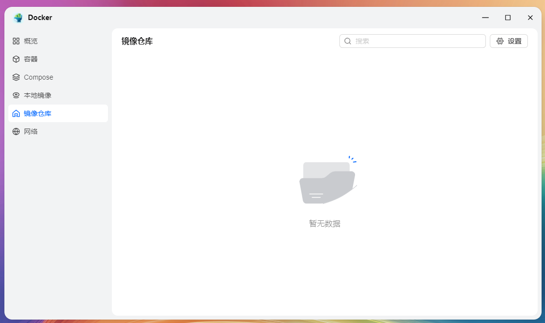Click the 网络 globe icon

pos(16,131)
